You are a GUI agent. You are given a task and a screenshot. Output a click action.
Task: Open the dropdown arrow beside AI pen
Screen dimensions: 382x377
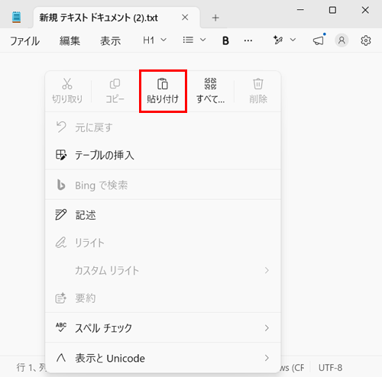(293, 40)
